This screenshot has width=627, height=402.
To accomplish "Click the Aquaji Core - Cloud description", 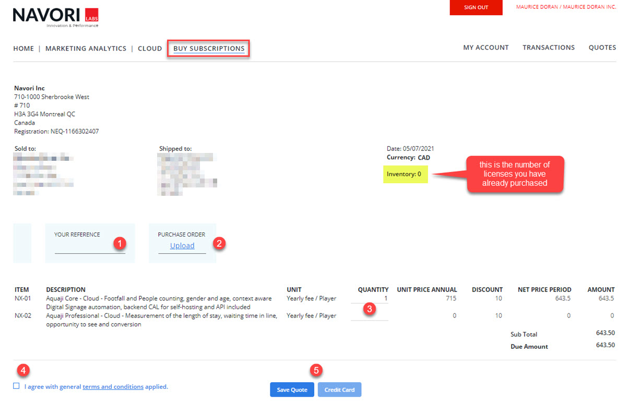I will (159, 303).
